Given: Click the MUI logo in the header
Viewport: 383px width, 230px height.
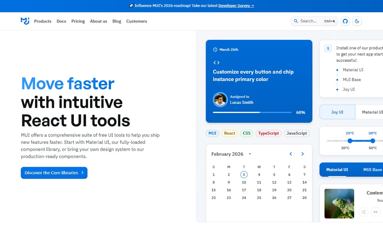Looking at the screenshot, I should tap(25, 21).
